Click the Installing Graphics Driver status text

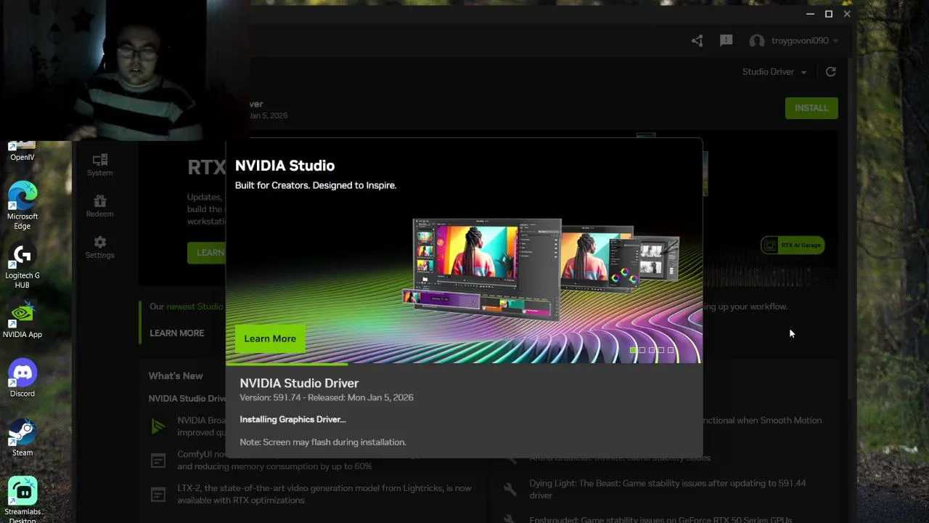click(292, 419)
